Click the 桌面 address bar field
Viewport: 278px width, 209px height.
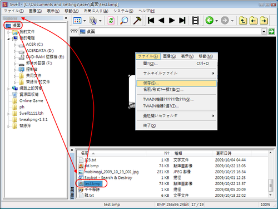coord(171,32)
